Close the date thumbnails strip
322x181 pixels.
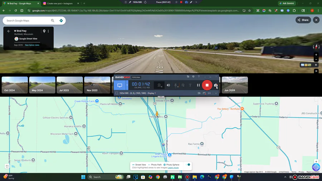coord(316,71)
